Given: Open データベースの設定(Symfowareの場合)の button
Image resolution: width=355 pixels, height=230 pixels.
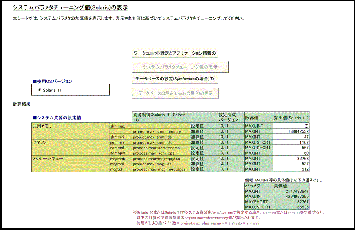Looking at the screenshot, I should [175, 79].
